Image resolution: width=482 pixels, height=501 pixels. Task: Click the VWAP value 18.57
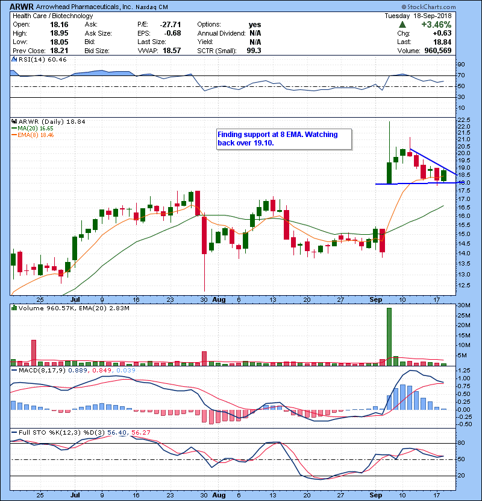pyautogui.click(x=172, y=51)
